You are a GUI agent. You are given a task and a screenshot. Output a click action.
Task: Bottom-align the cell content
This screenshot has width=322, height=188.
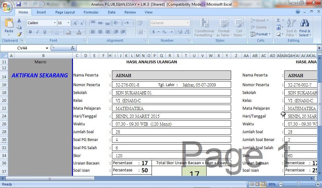(108, 23)
